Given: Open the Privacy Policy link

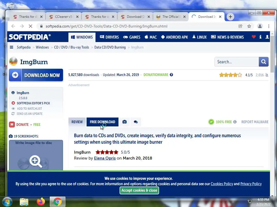Looking at the screenshot, I should [251, 184].
